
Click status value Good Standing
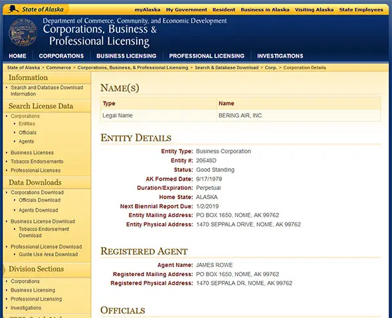215,170
